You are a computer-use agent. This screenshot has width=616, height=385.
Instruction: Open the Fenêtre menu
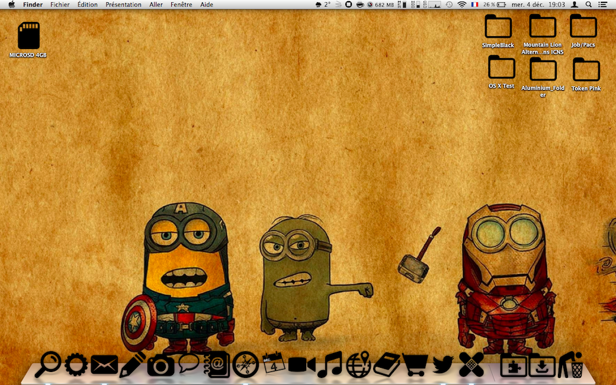181,4
